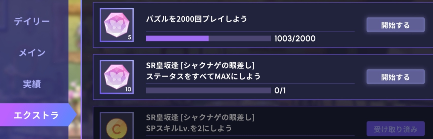This screenshot has height=139, width=433.
Task: Click the 0/1 progress counter
Action: (x=280, y=90)
